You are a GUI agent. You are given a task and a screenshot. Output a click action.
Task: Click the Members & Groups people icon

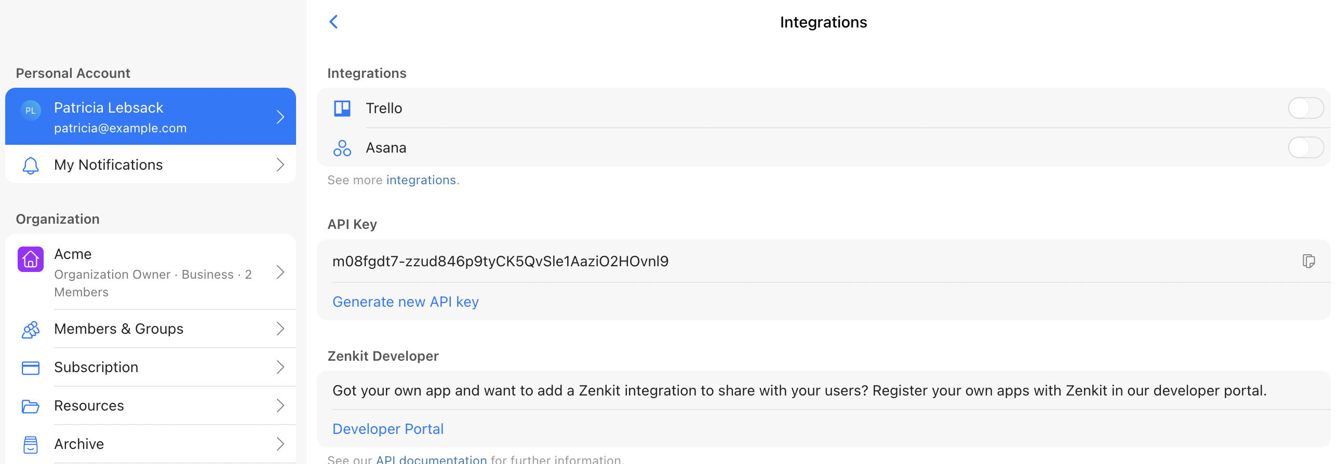click(31, 330)
